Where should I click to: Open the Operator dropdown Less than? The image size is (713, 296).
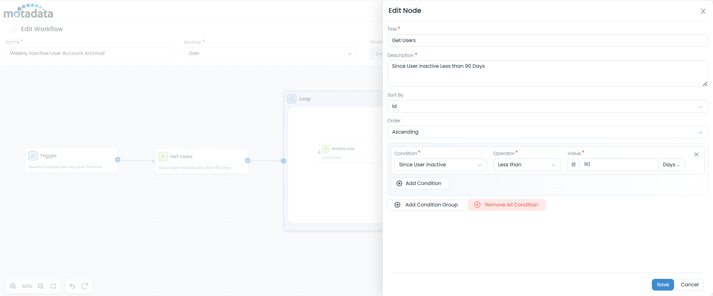526,165
